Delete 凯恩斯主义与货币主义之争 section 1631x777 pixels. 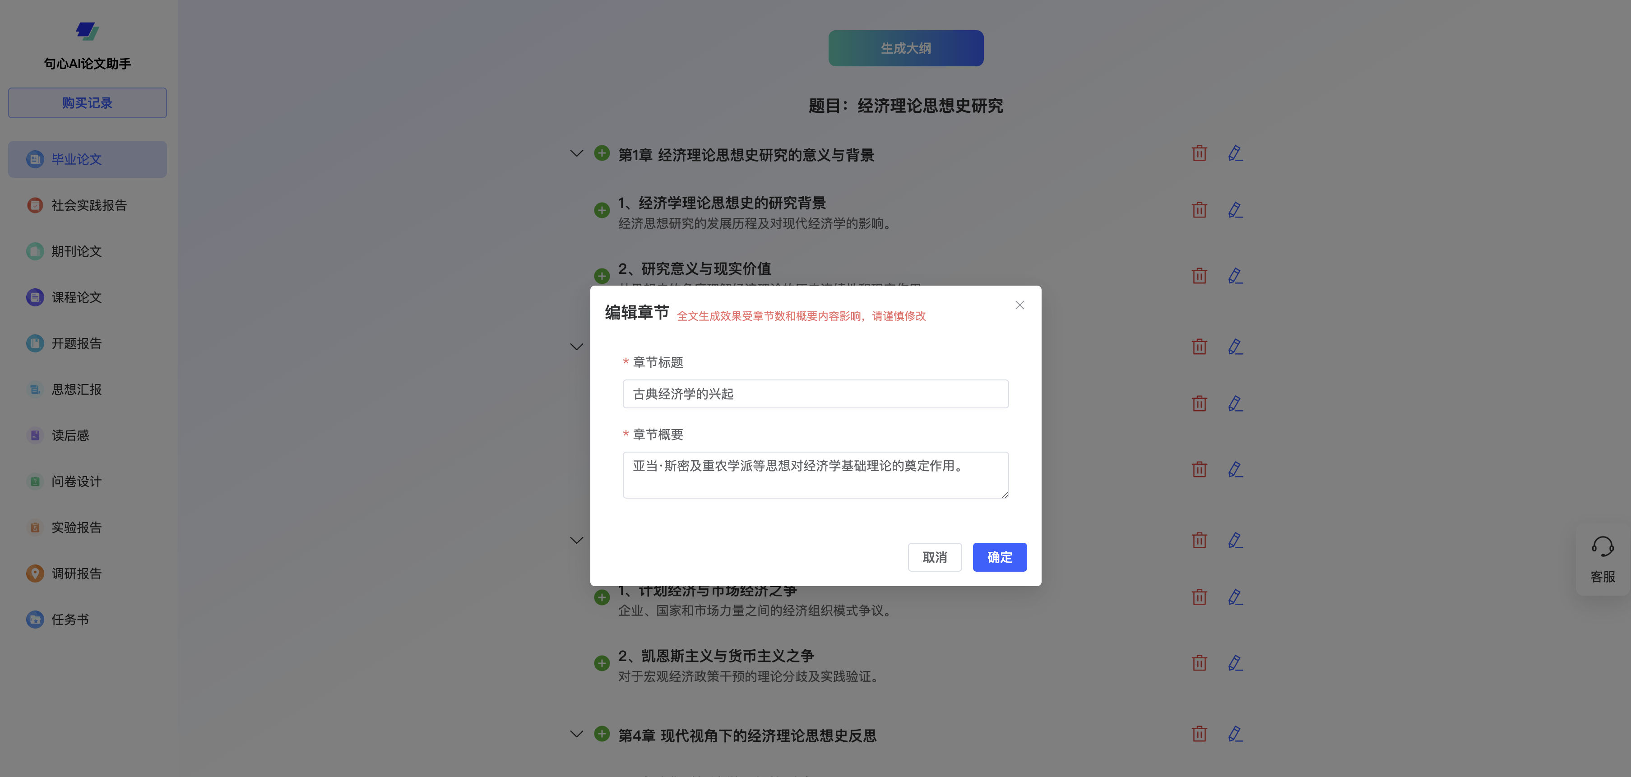point(1199,663)
